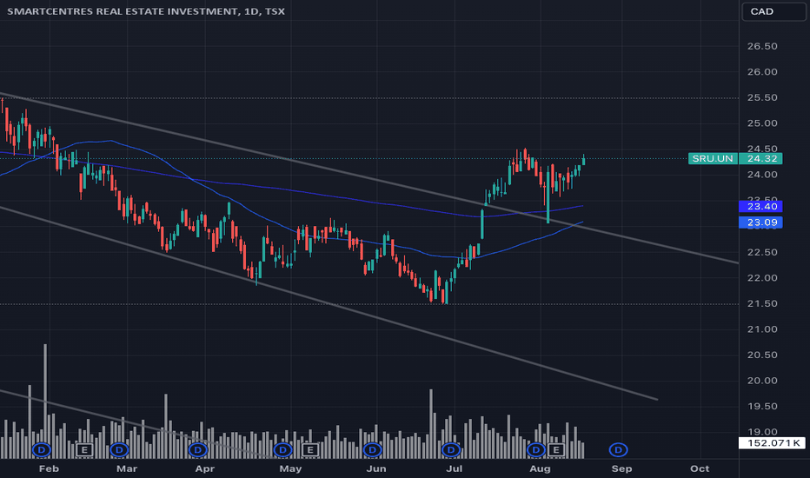Click the 23.09 moving average price label
810x478 pixels.
coord(761,222)
